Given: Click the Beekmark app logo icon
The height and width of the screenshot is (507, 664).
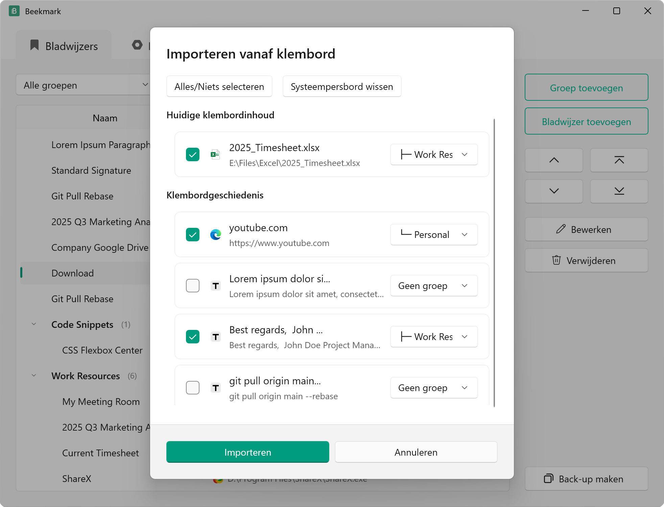Looking at the screenshot, I should point(14,11).
